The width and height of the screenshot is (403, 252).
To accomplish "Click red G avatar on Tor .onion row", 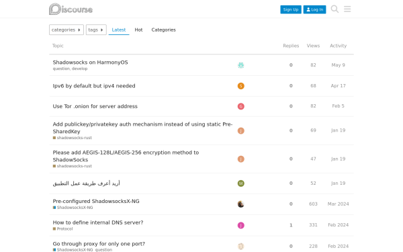I will (x=241, y=106).
